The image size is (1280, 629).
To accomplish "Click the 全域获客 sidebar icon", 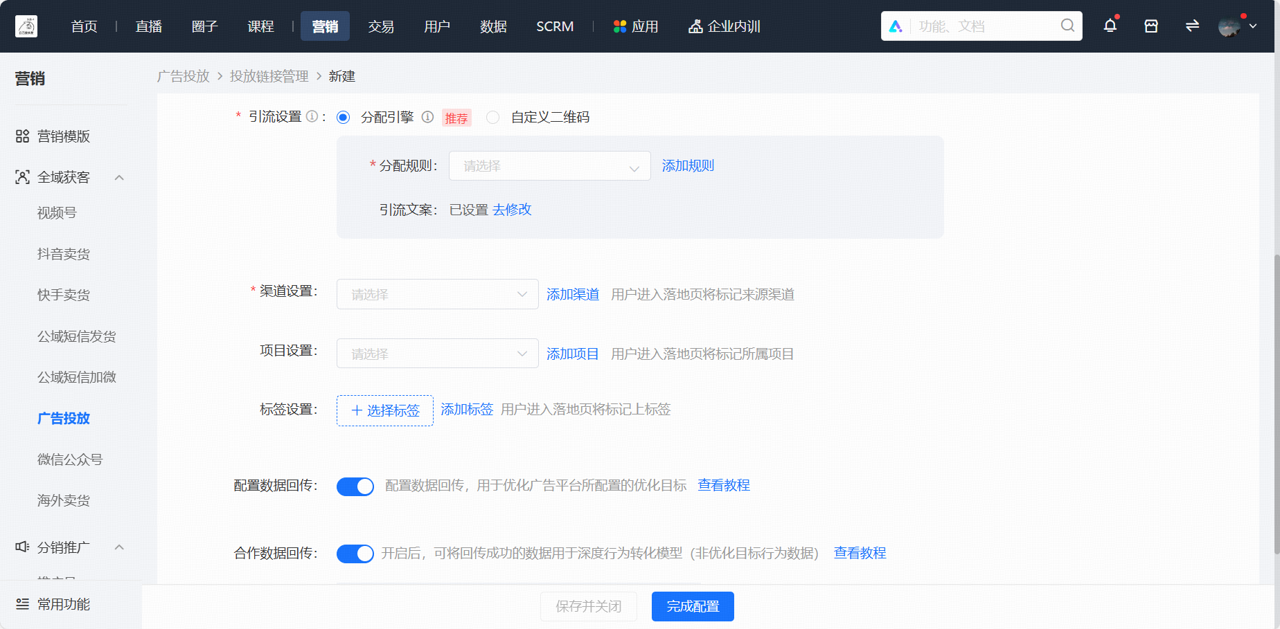I will (x=22, y=177).
